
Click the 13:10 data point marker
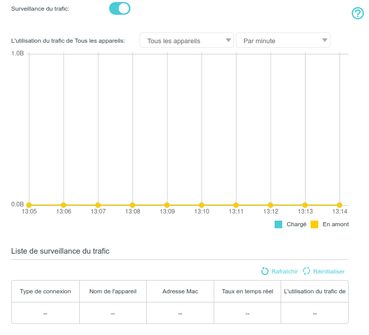tap(202, 205)
